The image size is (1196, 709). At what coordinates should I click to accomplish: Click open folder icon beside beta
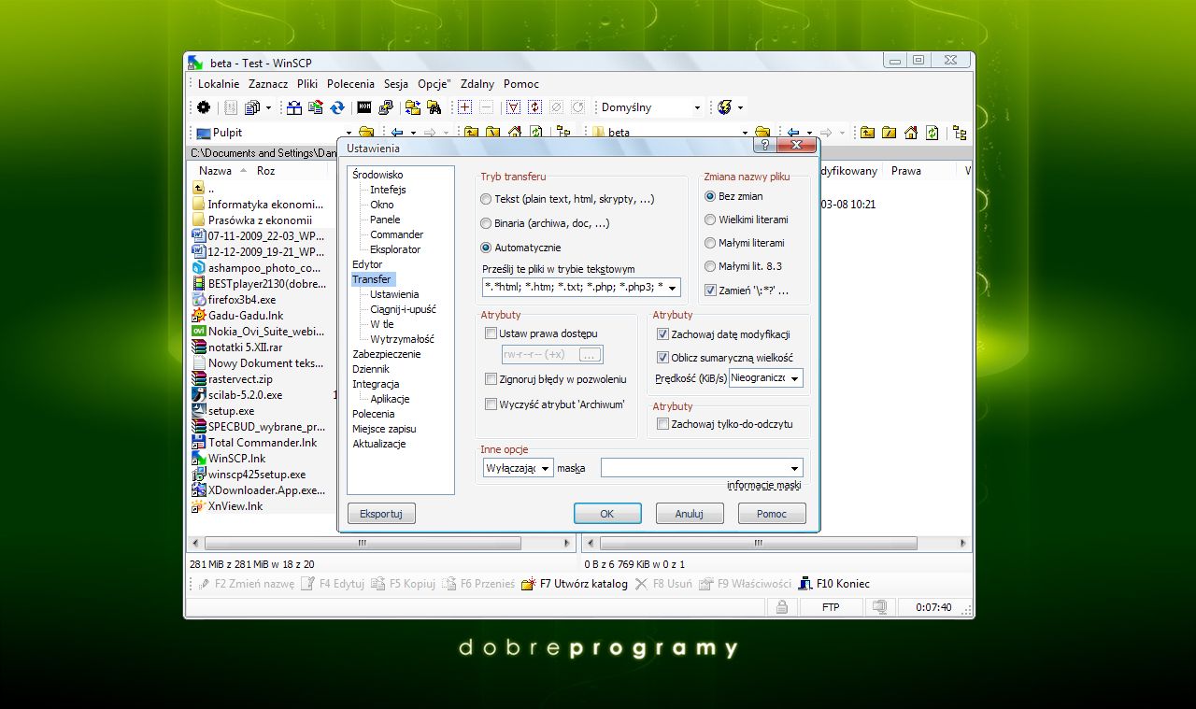click(x=762, y=133)
